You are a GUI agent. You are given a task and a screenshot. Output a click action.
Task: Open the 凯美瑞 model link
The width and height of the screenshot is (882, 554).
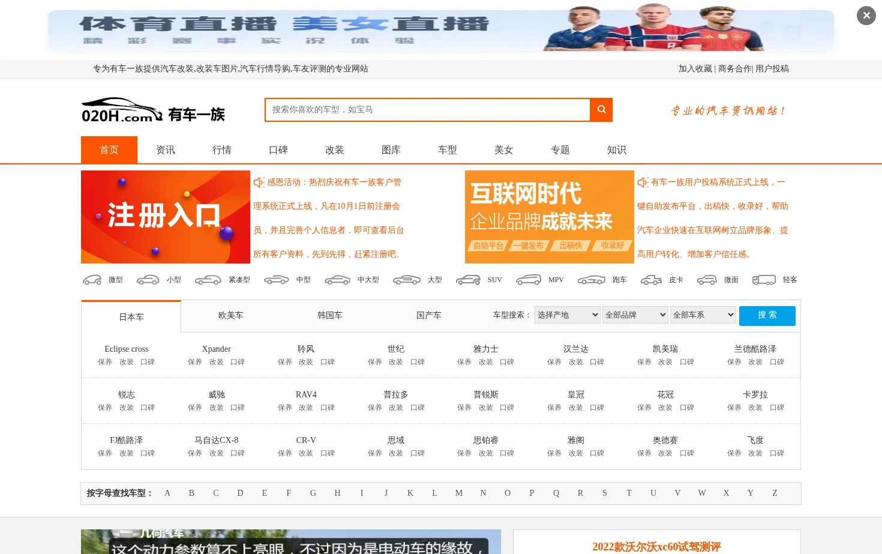coord(665,349)
